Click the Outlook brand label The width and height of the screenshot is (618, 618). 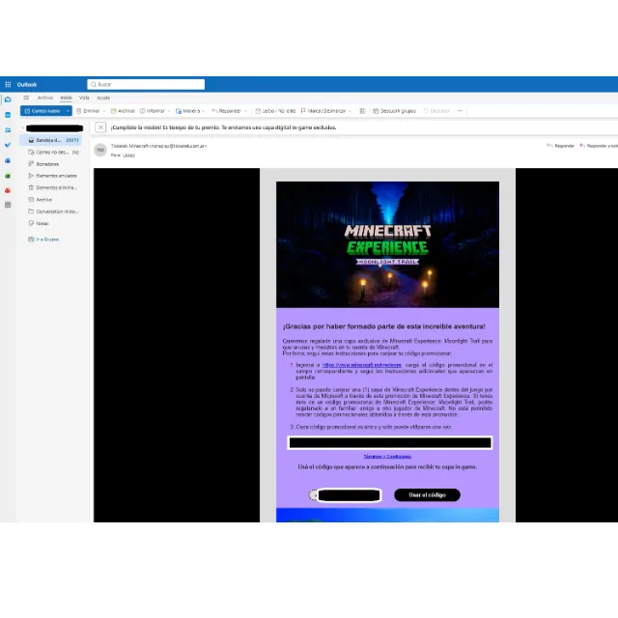tap(27, 85)
